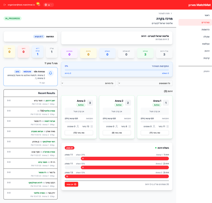This screenshot has width=212, height=203.
Task: Open 'זירות' in the sidebar
Action: (x=195, y=51)
